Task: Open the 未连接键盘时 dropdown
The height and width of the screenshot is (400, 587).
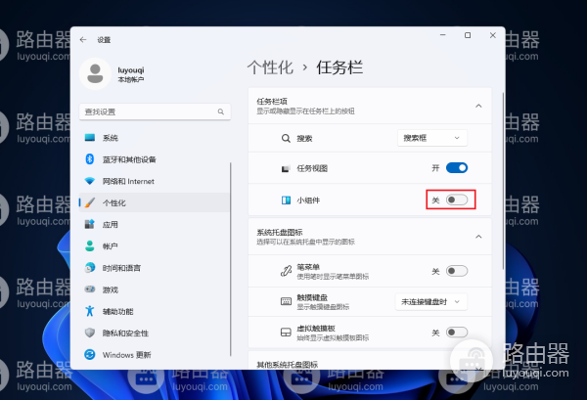Action: (x=431, y=301)
